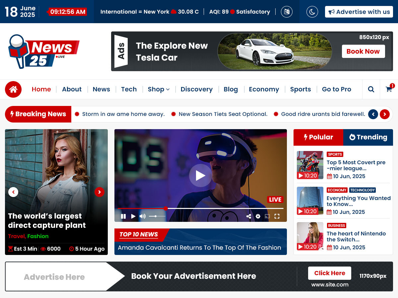Click Book Now on the Tesla ad
398x298 pixels.
pyautogui.click(x=363, y=51)
